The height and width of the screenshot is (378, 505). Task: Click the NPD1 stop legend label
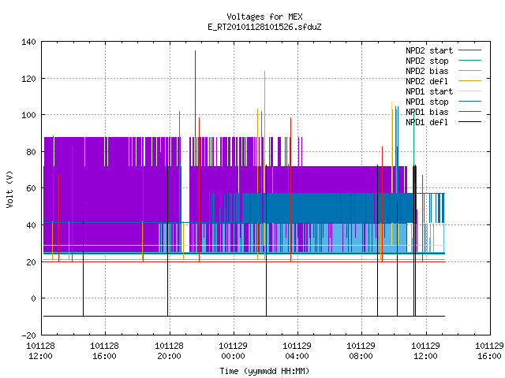427,102
